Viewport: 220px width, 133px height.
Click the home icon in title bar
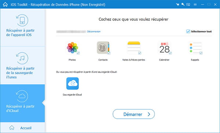[5, 4]
